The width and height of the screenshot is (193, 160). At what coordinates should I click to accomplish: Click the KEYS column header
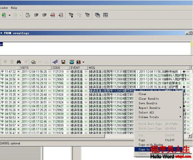tap(35, 68)
